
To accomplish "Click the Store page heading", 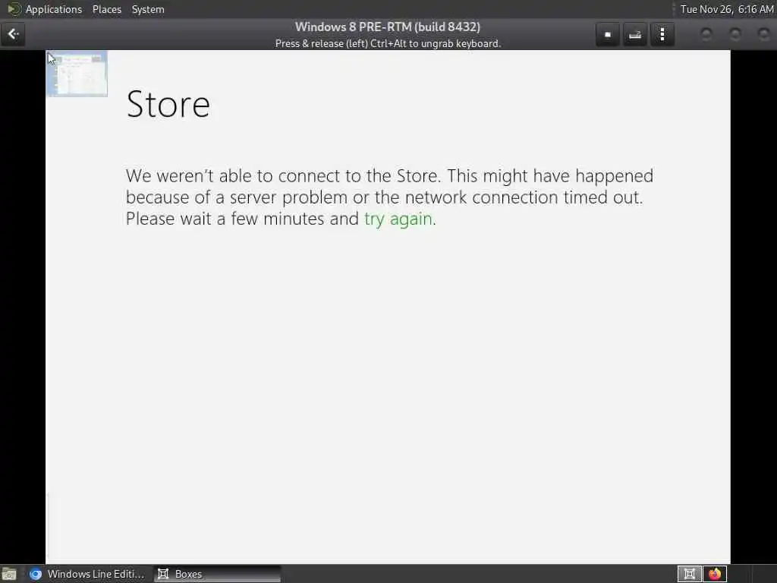I will coord(168,105).
